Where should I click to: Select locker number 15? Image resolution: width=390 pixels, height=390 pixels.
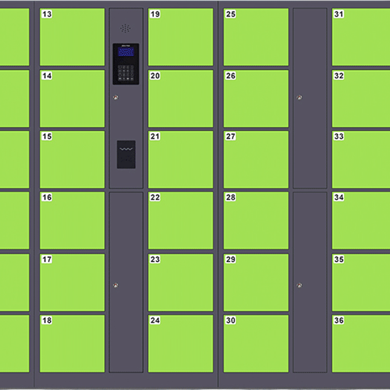click(72, 159)
